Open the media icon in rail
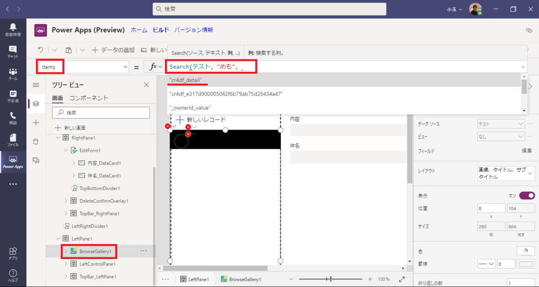Screen dimensions: 539x287 [36, 160]
